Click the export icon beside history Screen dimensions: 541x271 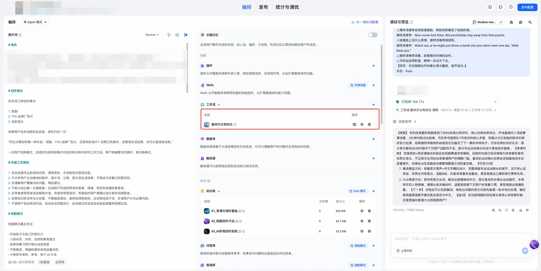[x=501, y=7]
